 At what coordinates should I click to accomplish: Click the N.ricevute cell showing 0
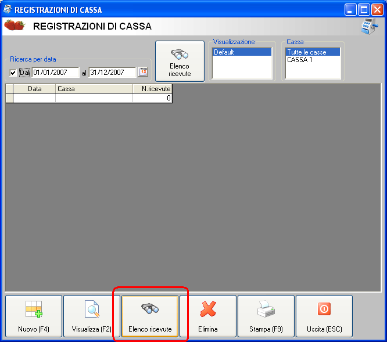(x=152, y=98)
